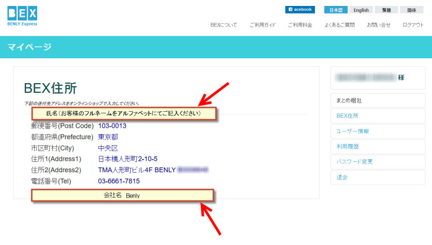Click the 市区町村(City) label
The image size is (432, 245).
[x=52, y=148]
